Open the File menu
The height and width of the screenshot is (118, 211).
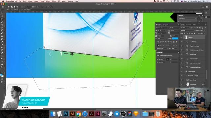click(20, 1)
